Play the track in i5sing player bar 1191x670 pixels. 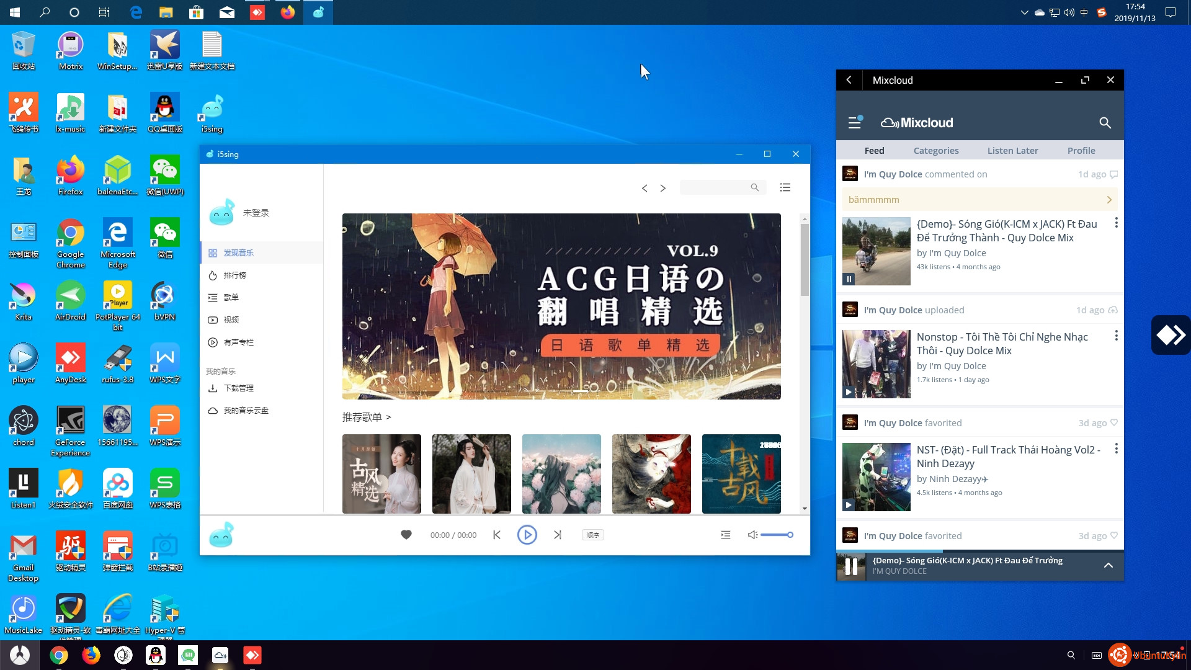[x=527, y=535]
